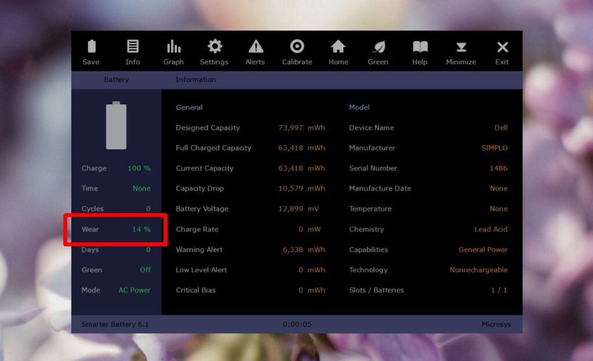
Task: Click the Microsys label in status bar
Action: 497,324
